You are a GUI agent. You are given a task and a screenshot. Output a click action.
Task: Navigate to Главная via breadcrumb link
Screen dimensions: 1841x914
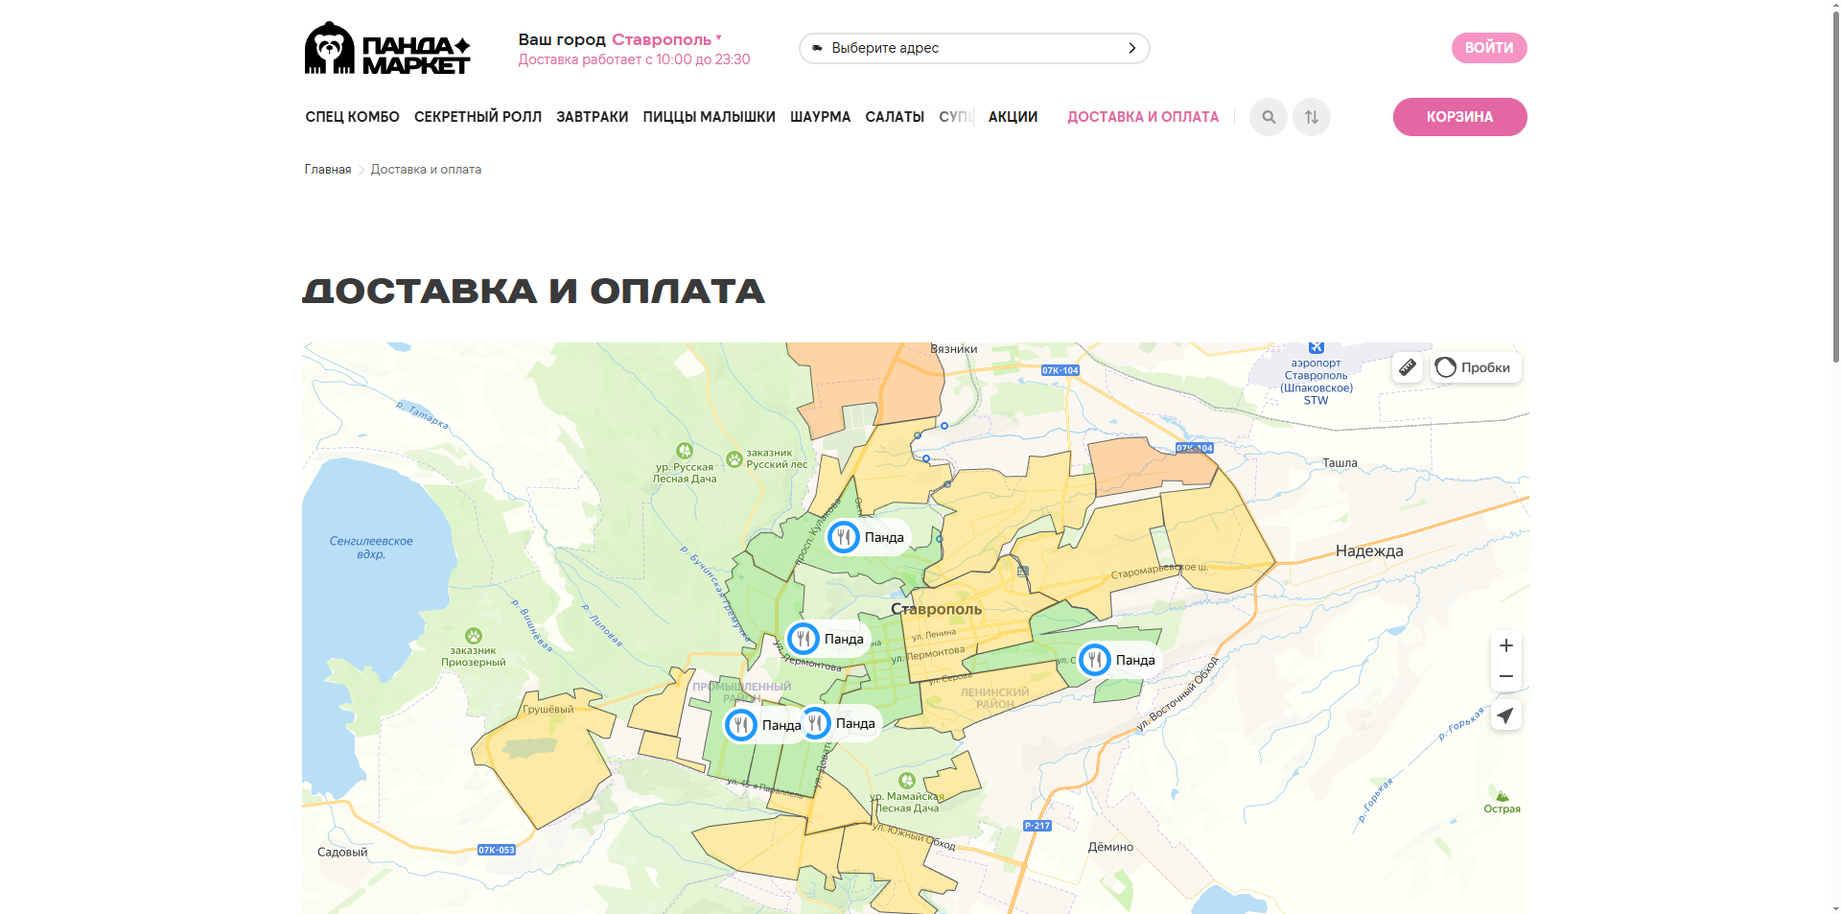(x=327, y=169)
